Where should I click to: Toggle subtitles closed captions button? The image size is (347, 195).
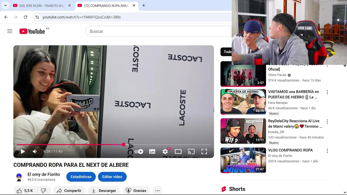(x=152, y=152)
